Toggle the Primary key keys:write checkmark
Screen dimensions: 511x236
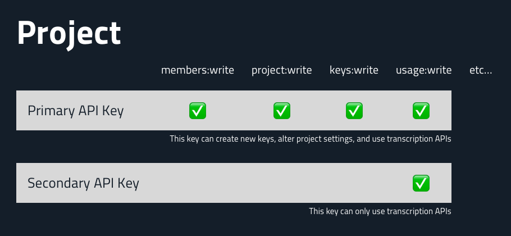tap(354, 111)
